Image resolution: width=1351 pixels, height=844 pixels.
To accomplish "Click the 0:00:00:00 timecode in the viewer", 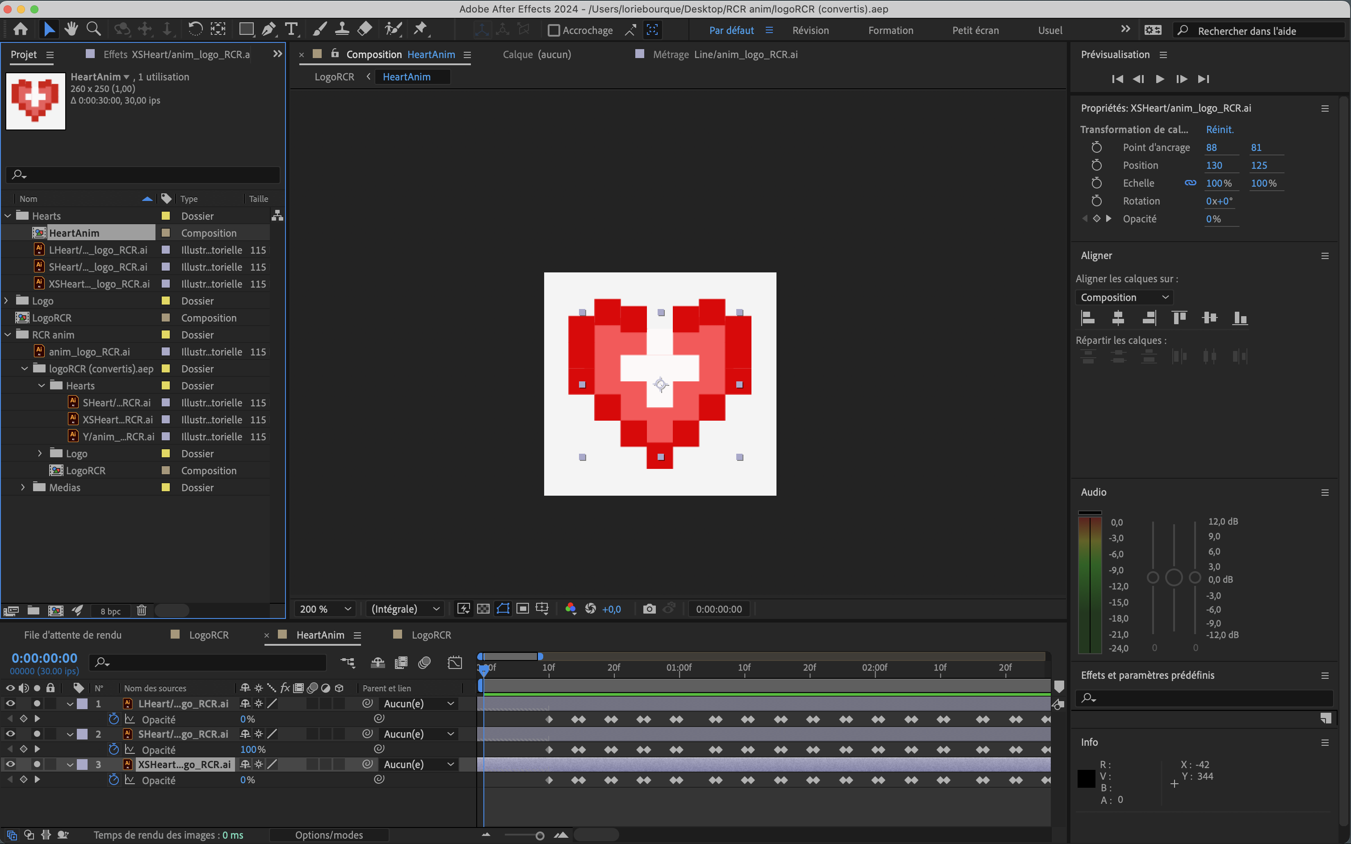I will tap(718, 609).
